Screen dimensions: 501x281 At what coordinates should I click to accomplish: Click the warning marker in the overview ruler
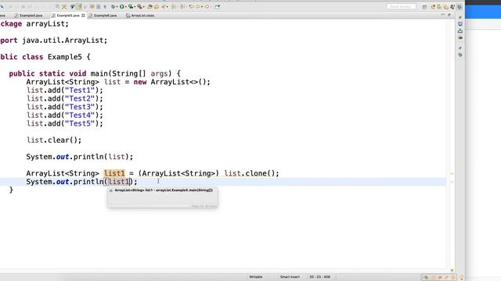coord(452,173)
